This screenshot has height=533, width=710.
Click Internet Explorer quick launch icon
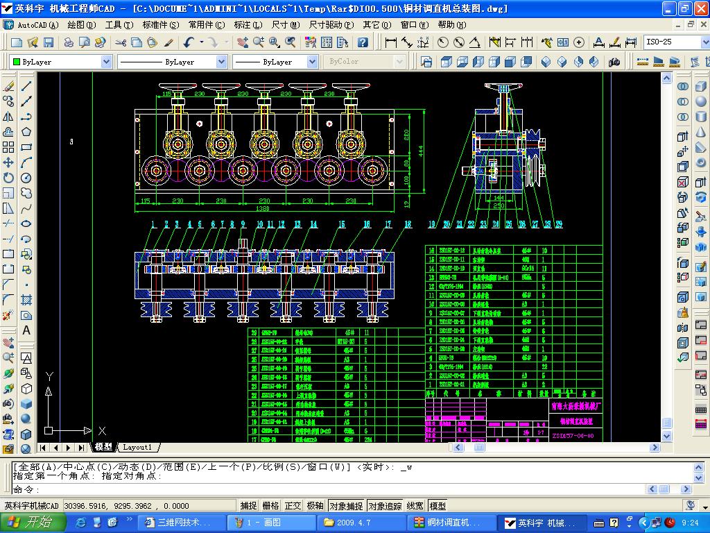[82, 523]
